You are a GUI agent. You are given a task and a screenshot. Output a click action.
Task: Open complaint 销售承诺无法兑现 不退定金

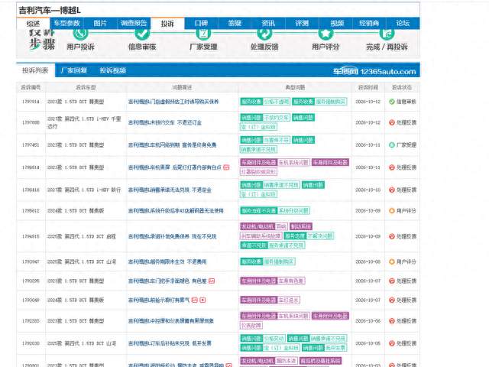point(170,190)
